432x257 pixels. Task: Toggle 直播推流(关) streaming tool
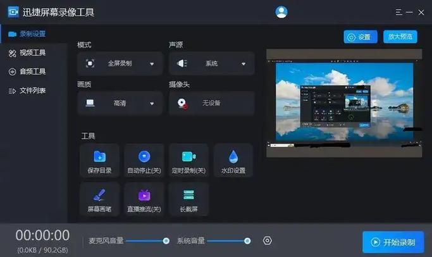[144, 199]
